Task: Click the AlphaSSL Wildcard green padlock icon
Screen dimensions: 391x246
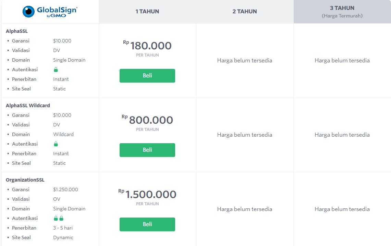Action: click(x=56, y=144)
